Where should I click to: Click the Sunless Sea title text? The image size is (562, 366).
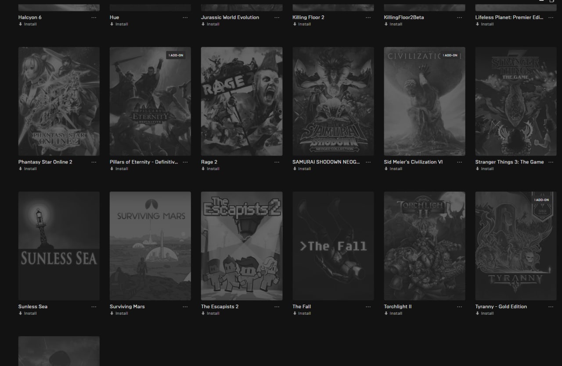(x=33, y=307)
